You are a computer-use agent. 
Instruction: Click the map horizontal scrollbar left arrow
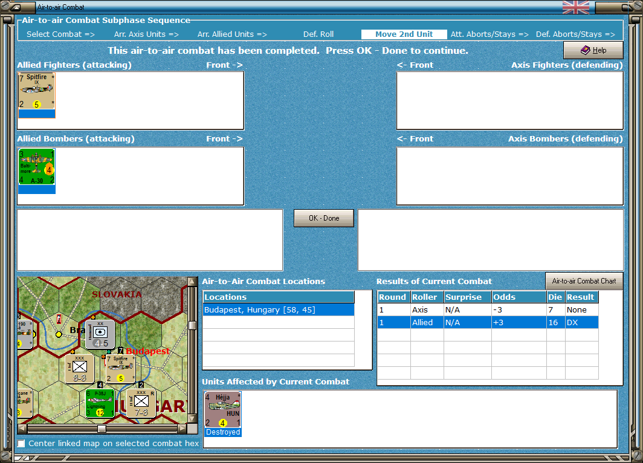click(x=22, y=429)
